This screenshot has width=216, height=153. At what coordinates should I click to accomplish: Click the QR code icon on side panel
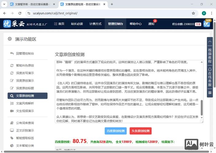(x=210, y=93)
